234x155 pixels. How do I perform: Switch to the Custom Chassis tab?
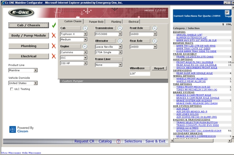point(73,21)
